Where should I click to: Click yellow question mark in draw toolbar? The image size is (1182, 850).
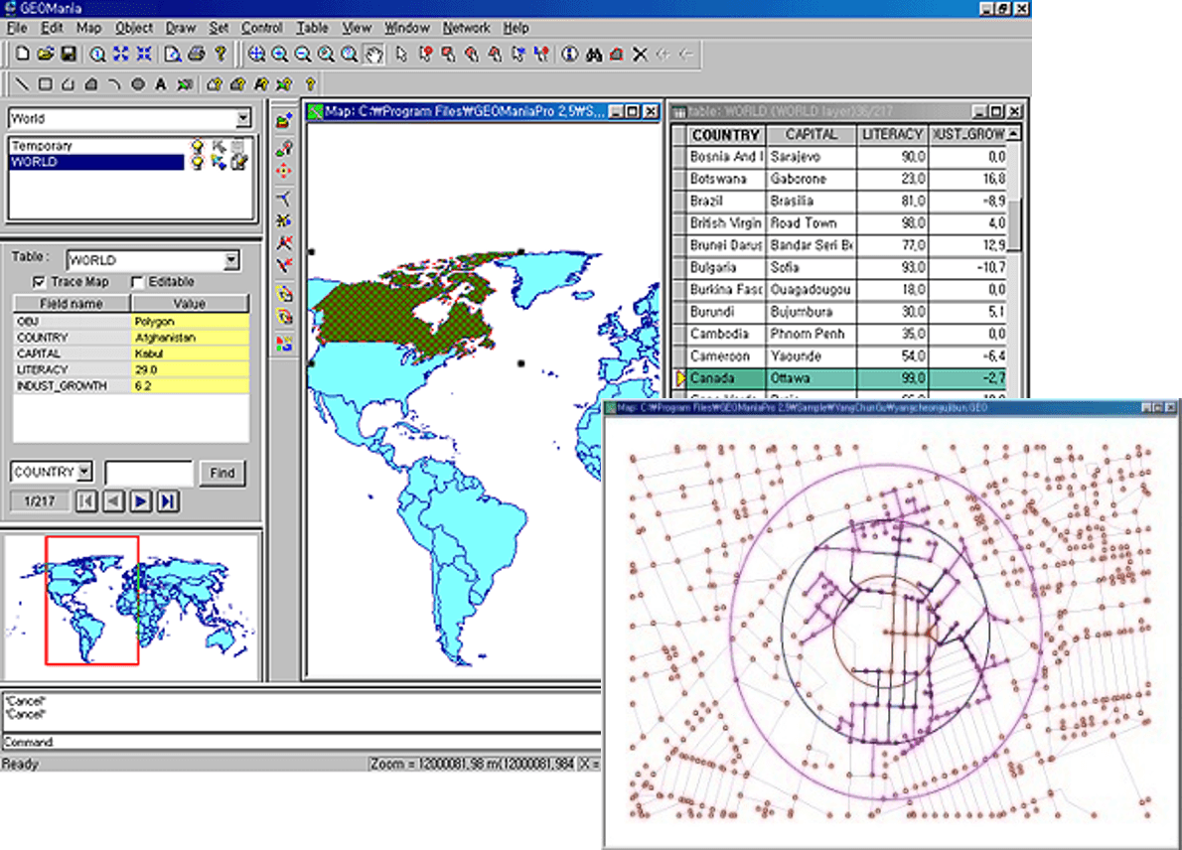click(310, 83)
